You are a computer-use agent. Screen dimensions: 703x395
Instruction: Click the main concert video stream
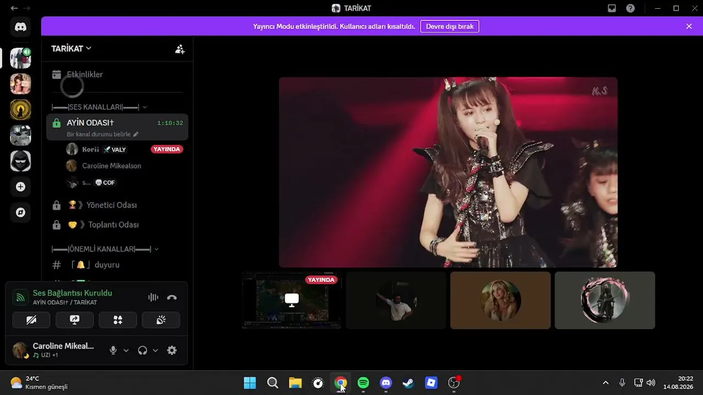click(x=448, y=172)
